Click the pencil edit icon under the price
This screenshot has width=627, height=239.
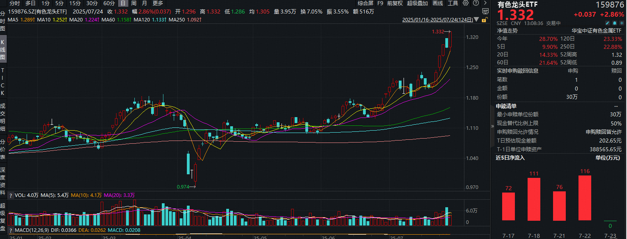pos(608,23)
